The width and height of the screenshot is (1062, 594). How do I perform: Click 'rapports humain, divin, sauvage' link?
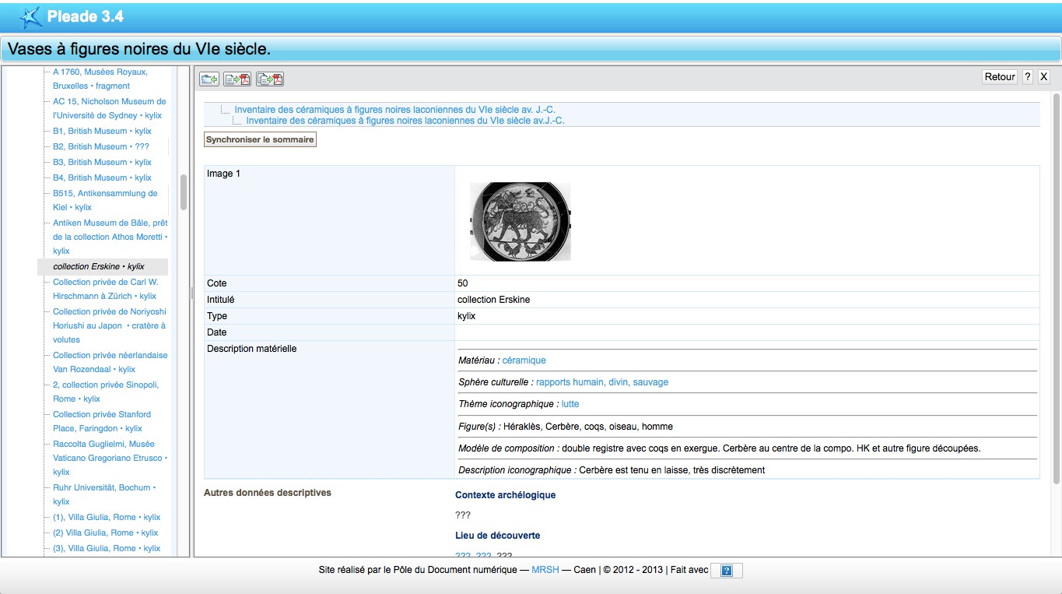click(602, 382)
